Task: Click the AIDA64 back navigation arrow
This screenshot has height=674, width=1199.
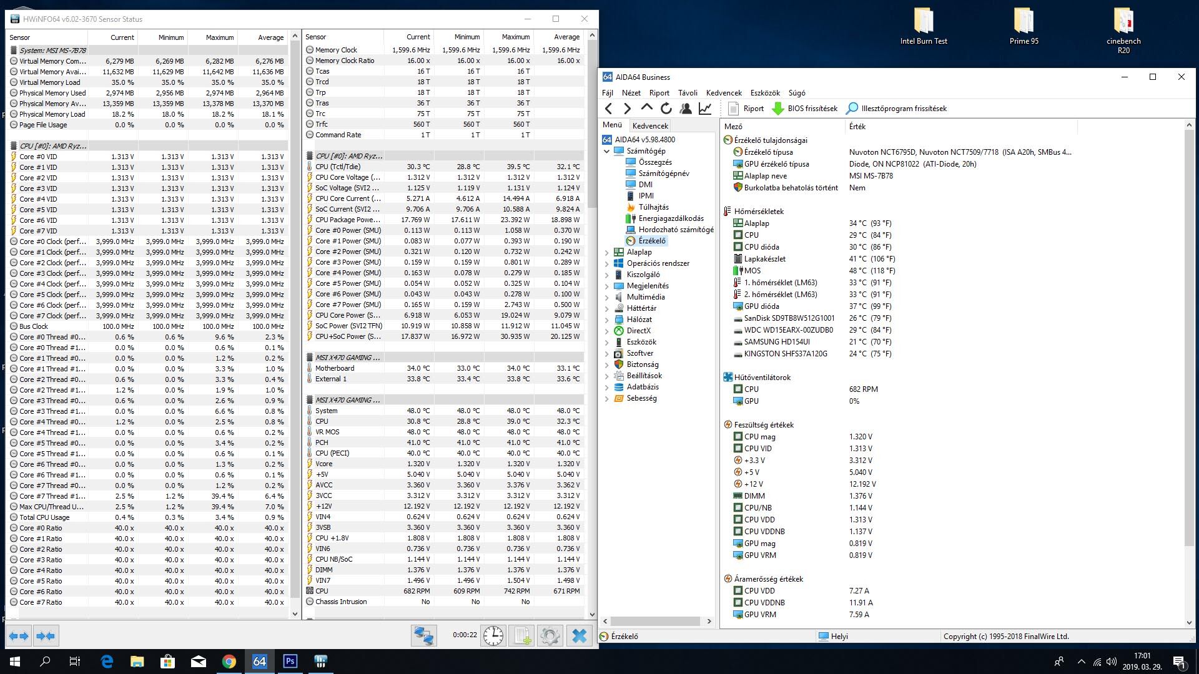Action: pyautogui.click(x=609, y=109)
